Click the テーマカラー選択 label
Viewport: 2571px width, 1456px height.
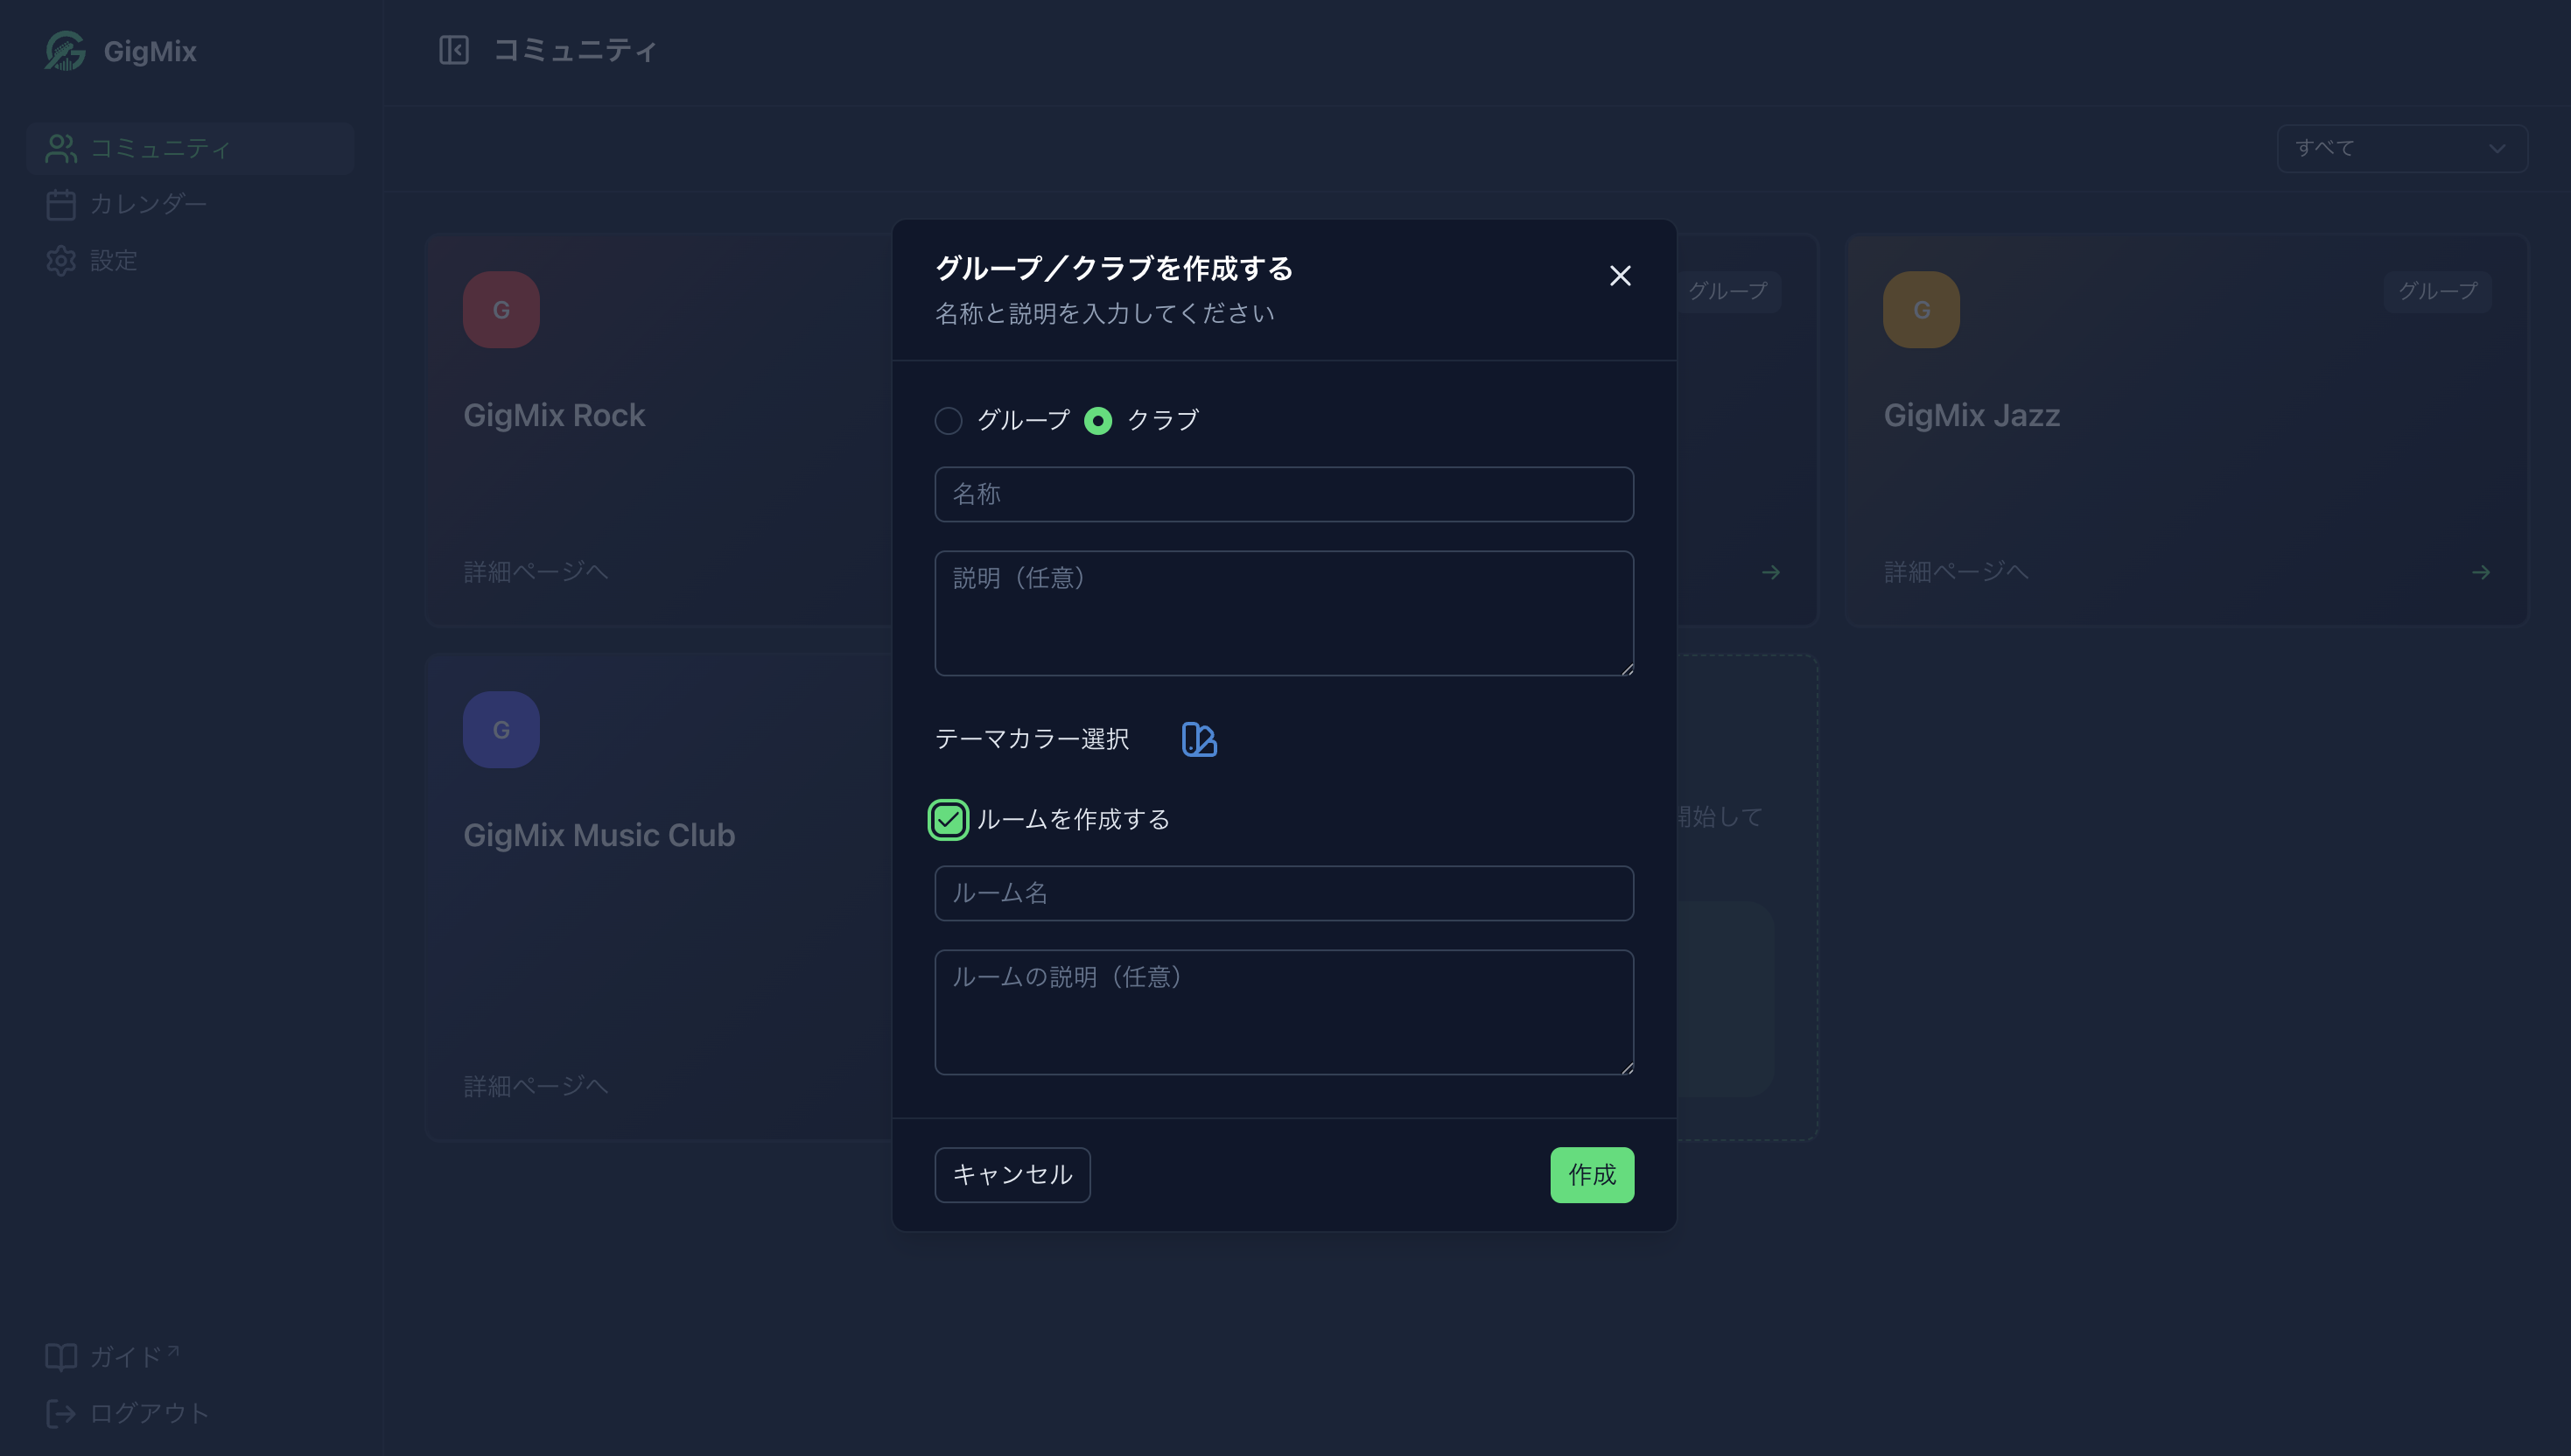coord(1031,739)
